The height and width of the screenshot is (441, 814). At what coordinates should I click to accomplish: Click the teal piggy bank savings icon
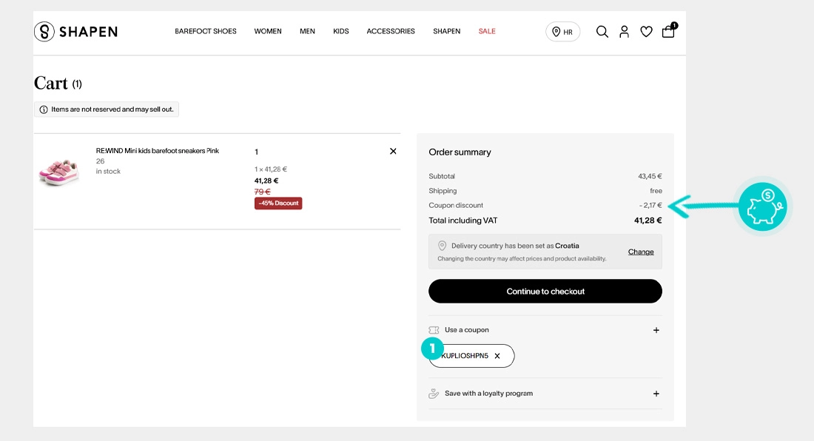coord(762,206)
